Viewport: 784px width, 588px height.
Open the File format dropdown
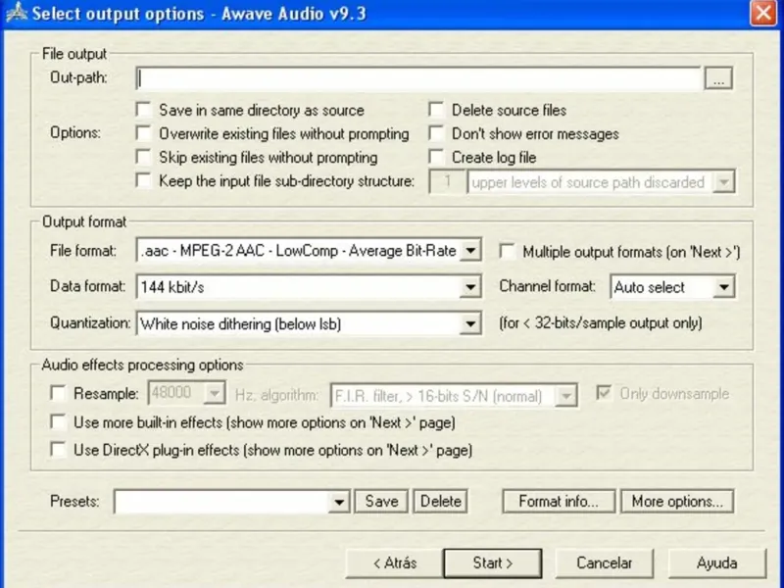pos(470,251)
